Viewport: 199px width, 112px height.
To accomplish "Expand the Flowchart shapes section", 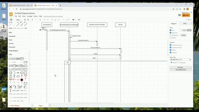I will coord(12,47).
